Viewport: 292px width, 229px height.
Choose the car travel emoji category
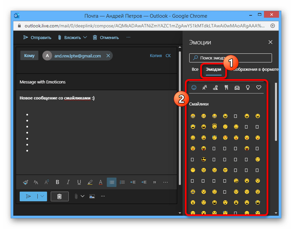[x=237, y=87]
